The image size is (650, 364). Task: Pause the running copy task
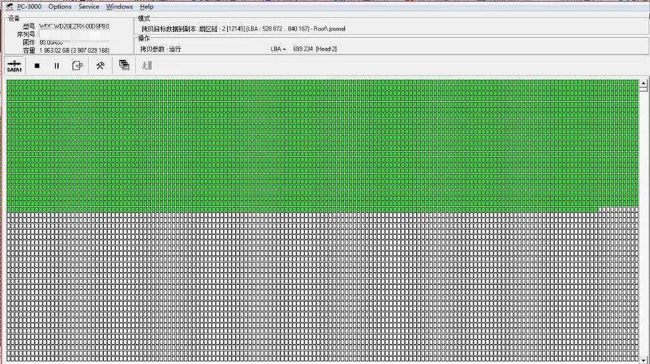57,66
